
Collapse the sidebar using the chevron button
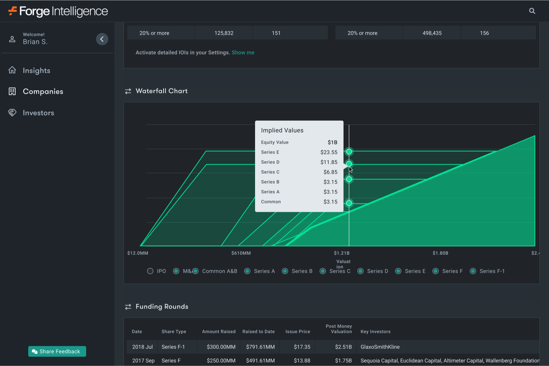coord(102,39)
